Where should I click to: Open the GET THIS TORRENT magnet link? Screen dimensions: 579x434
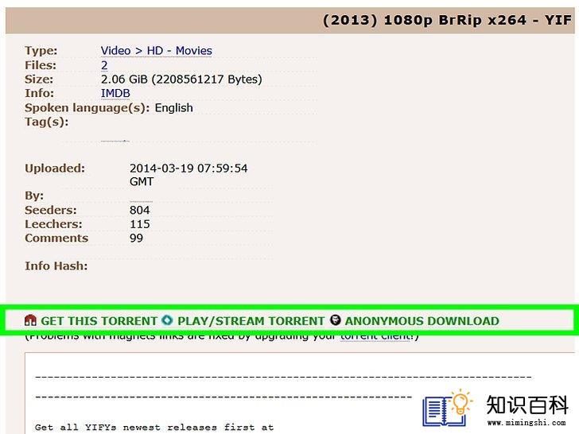point(99,320)
